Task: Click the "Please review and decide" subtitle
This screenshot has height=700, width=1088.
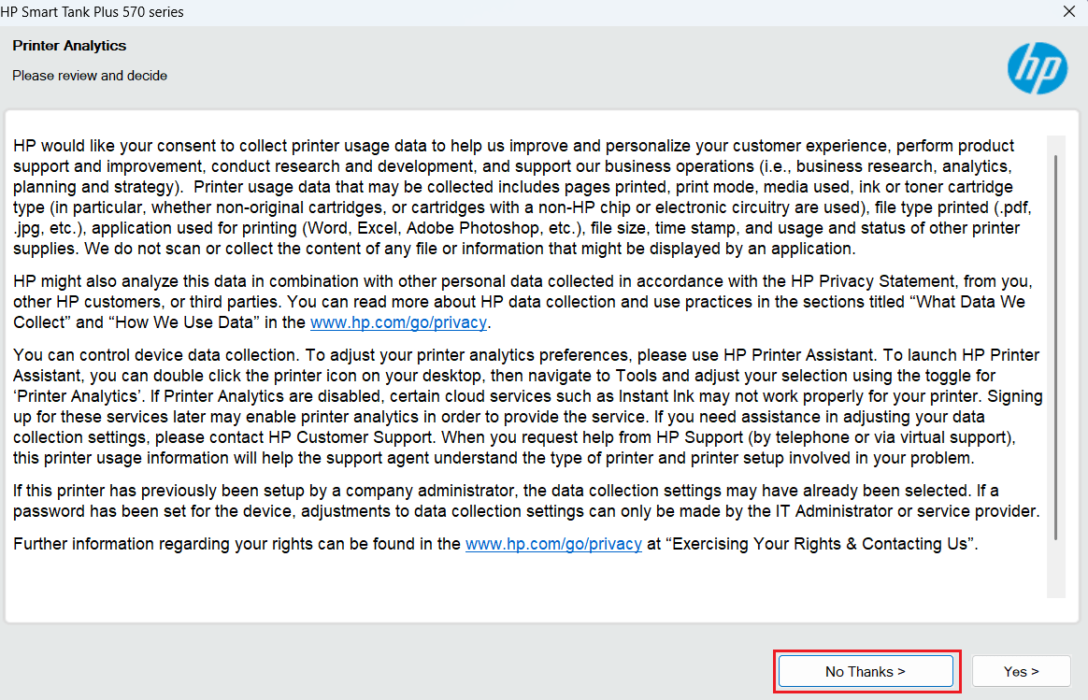Action: [90, 75]
